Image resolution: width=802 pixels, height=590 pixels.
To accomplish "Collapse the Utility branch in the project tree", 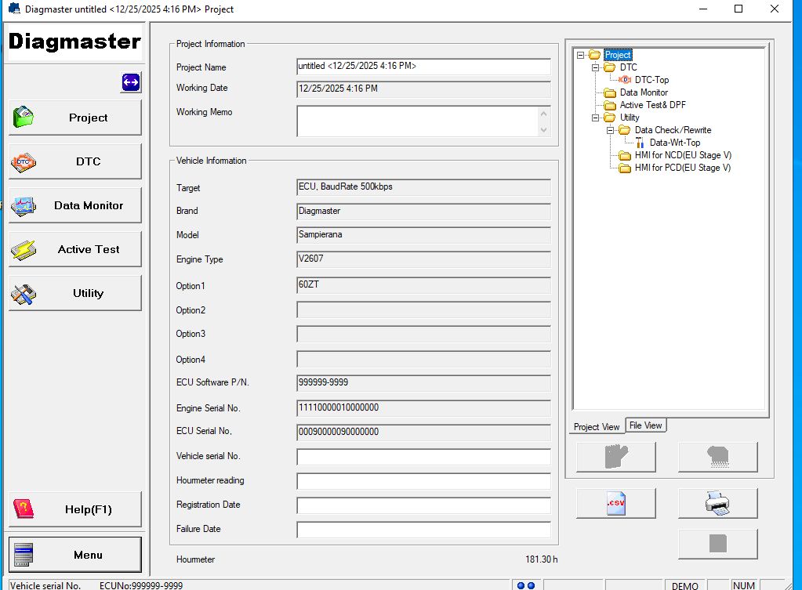I will 593,118.
